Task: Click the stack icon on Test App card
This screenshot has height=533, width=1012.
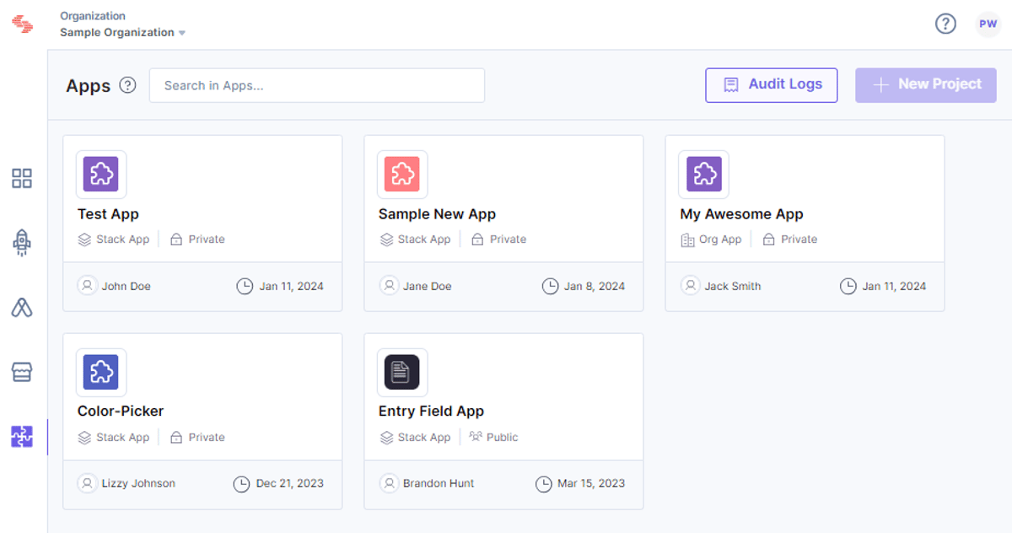Action: tap(84, 240)
